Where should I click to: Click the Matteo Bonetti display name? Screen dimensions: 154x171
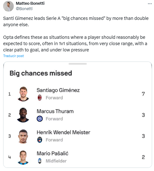click(30, 3)
